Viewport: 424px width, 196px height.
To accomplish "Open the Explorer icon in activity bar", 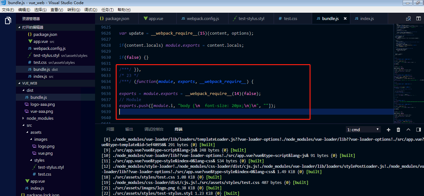I will pos(8,20).
